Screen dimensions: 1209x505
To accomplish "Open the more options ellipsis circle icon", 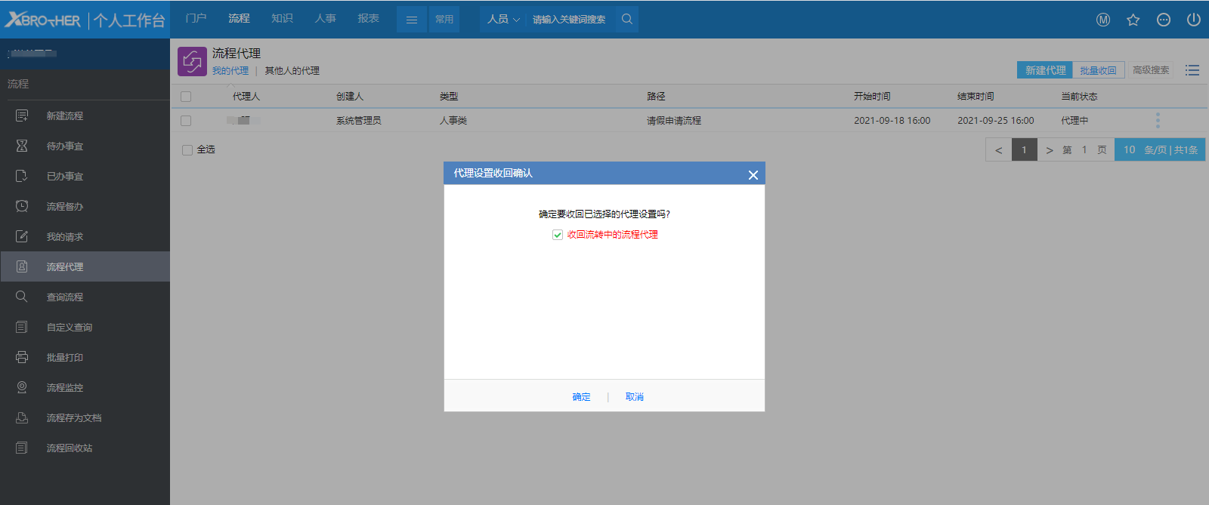I will click(1164, 20).
